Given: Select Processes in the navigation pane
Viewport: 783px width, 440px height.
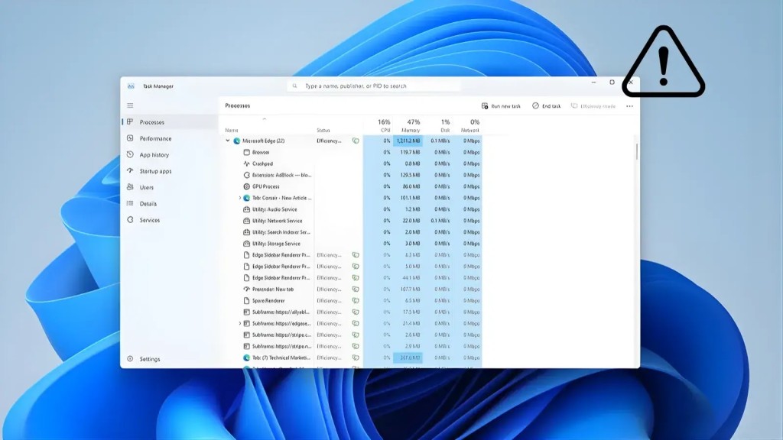Looking at the screenshot, I should pos(150,122).
